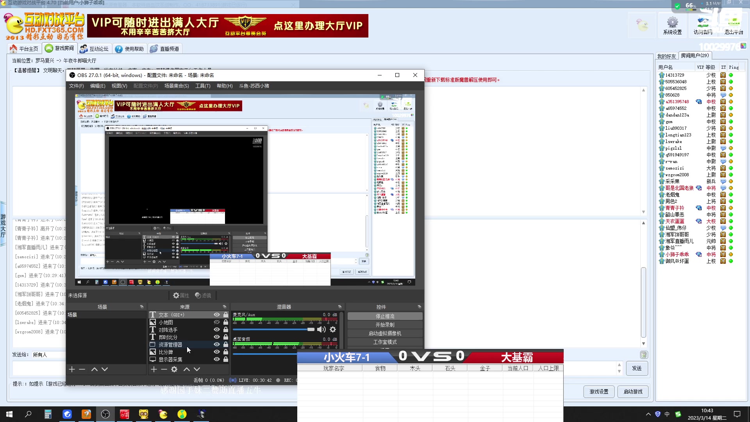Screen dimensions: 750x422
Task: Remove the selected source with the minus icon
Action: 164,369
